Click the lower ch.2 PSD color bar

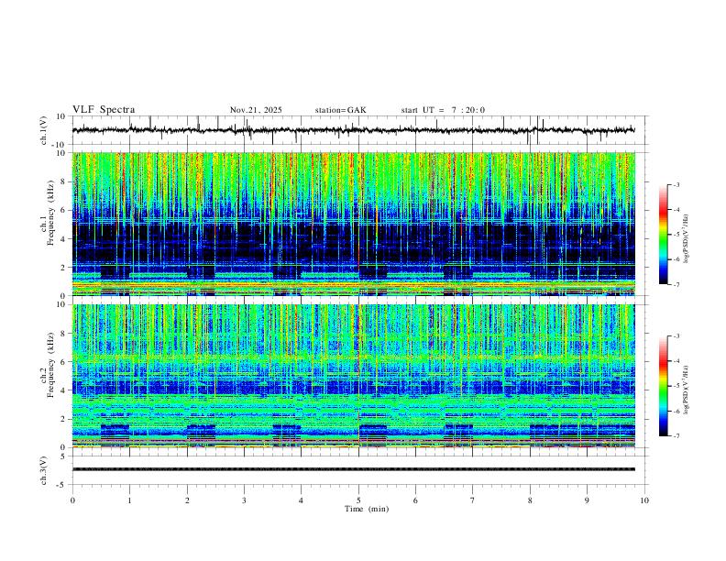[663, 386]
